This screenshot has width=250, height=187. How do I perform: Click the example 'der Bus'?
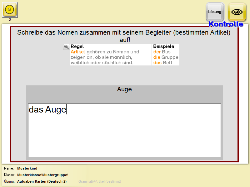162,52
